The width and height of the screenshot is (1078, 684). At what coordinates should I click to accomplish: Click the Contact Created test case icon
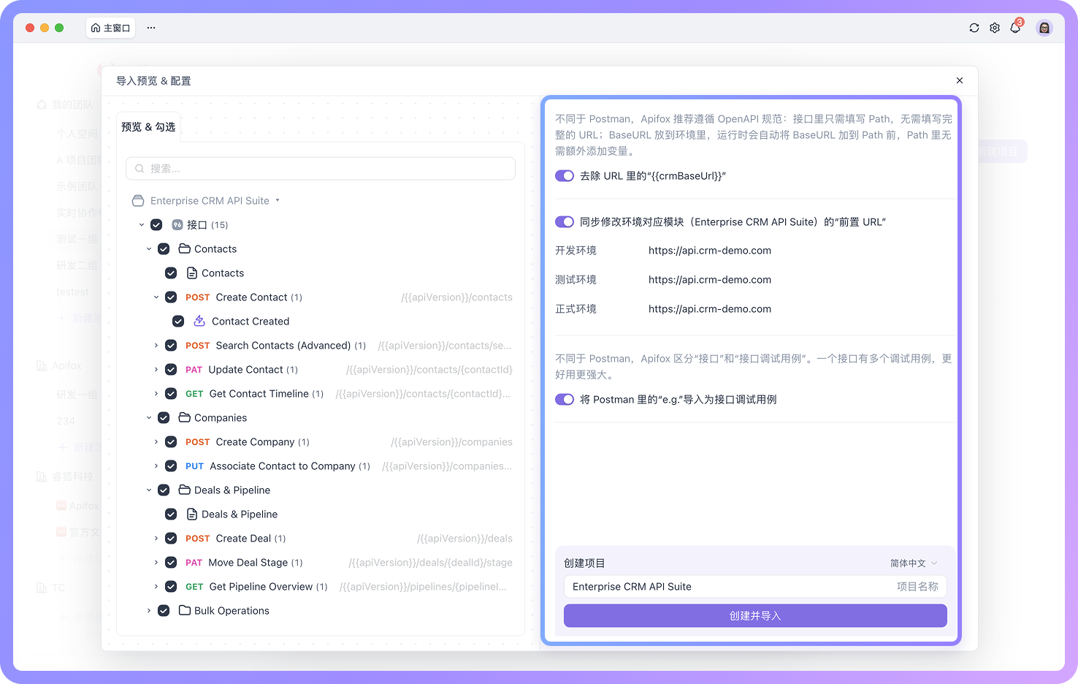pos(199,321)
